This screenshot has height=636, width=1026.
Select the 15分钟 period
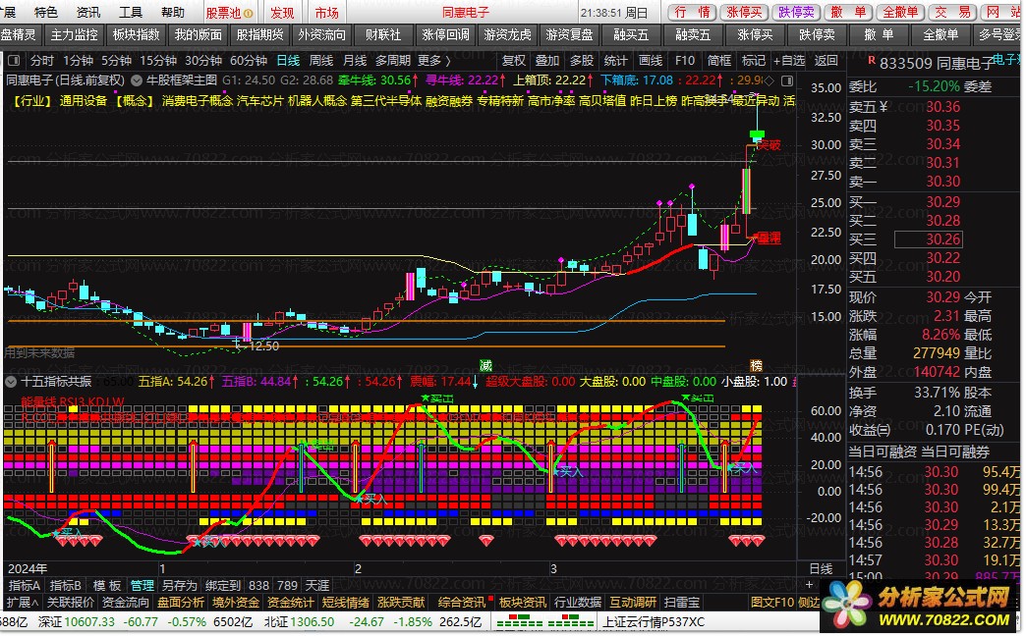click(158, 61)
